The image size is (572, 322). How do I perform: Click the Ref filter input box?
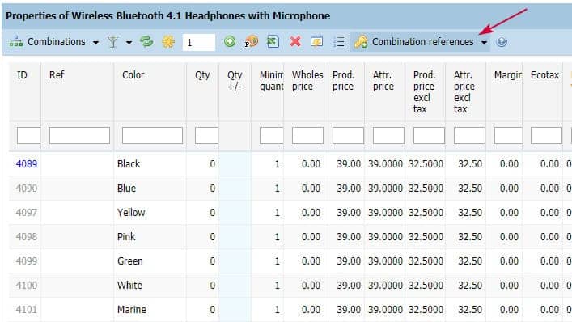click(x=79, y=135)
